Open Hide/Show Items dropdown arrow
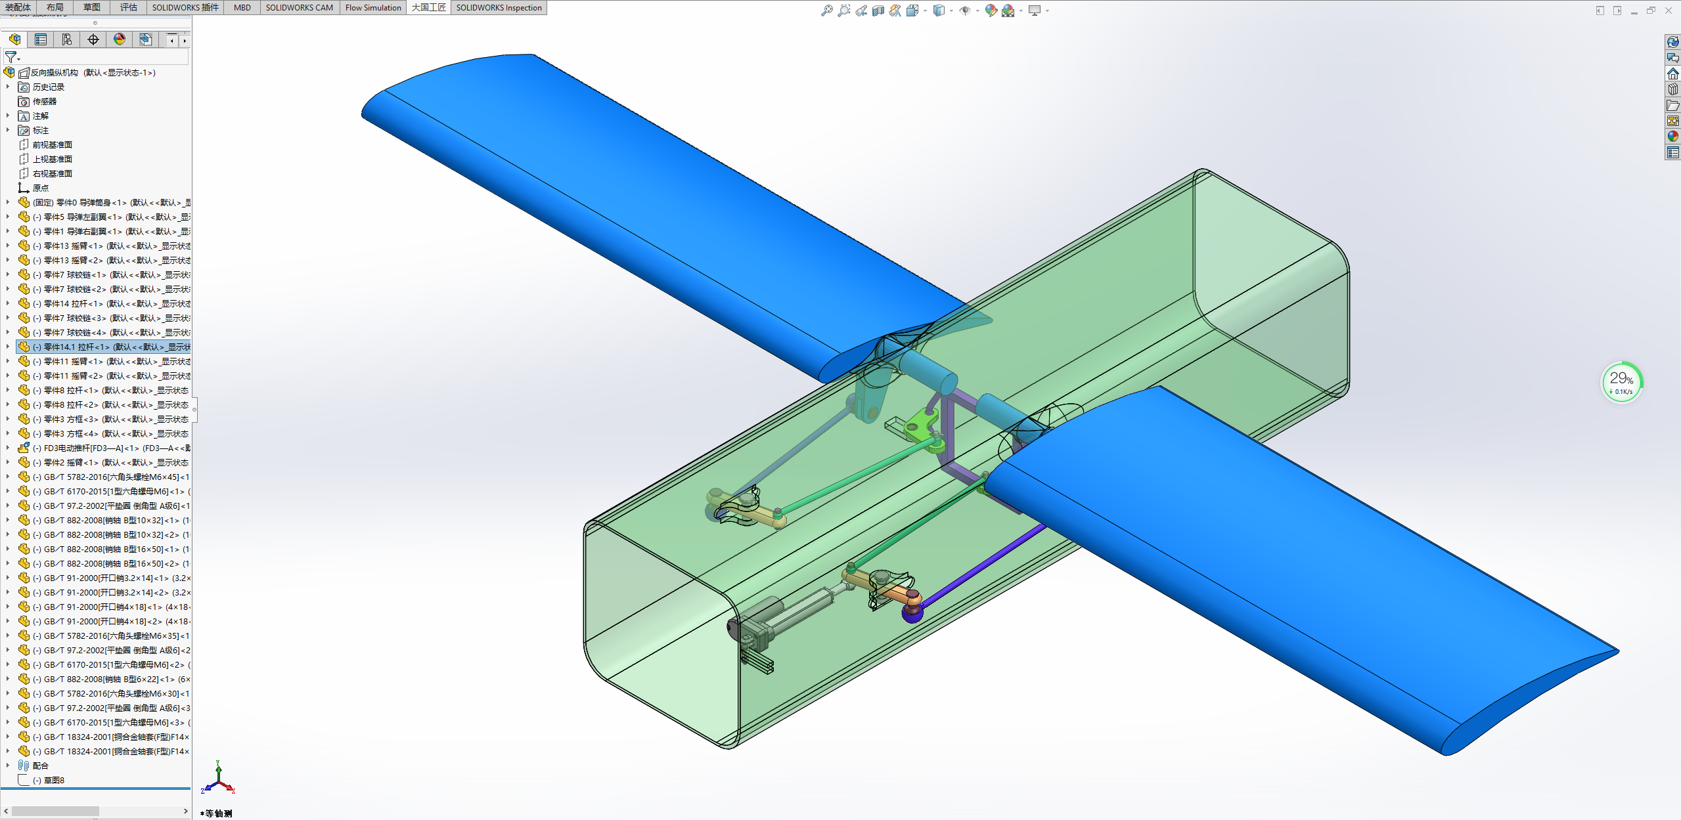 (x=977, y=11)
